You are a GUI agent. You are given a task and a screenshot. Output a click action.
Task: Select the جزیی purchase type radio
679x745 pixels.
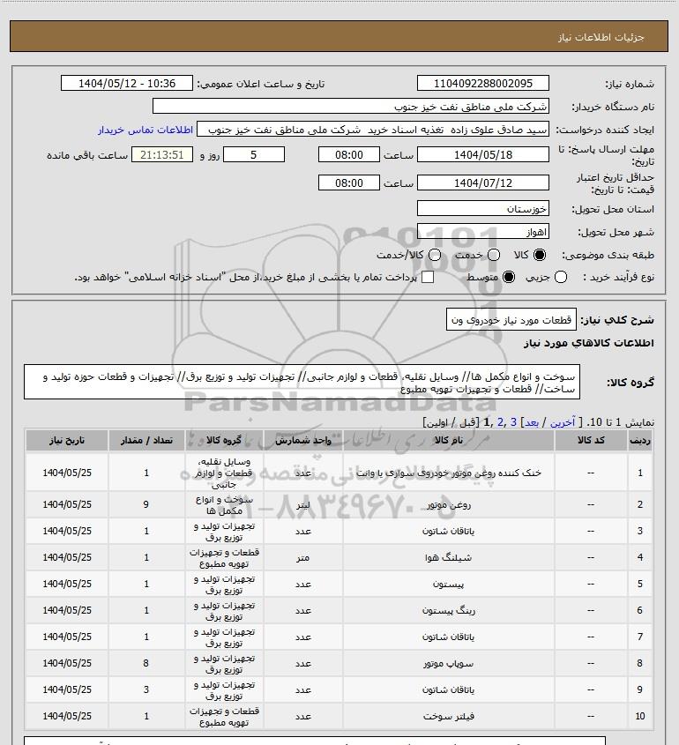point(561,277)
